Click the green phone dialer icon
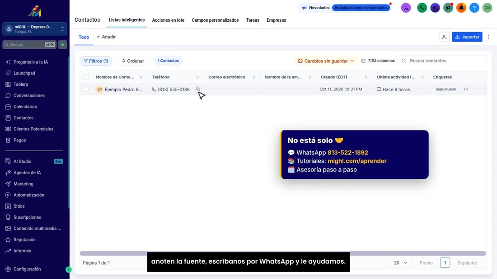497x279 pixels. (x=422, y=8)
